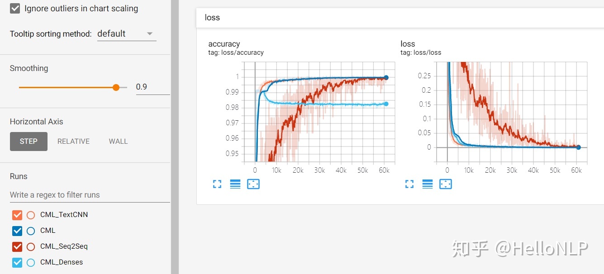The width and height of the screenshot is (604, 274).
Task: Select only CML_TextCNN run via circle
Action: [31, 215]
